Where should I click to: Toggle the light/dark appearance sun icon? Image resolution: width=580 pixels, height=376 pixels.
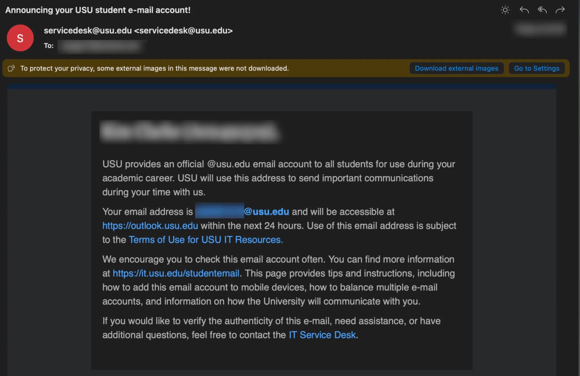505,10
